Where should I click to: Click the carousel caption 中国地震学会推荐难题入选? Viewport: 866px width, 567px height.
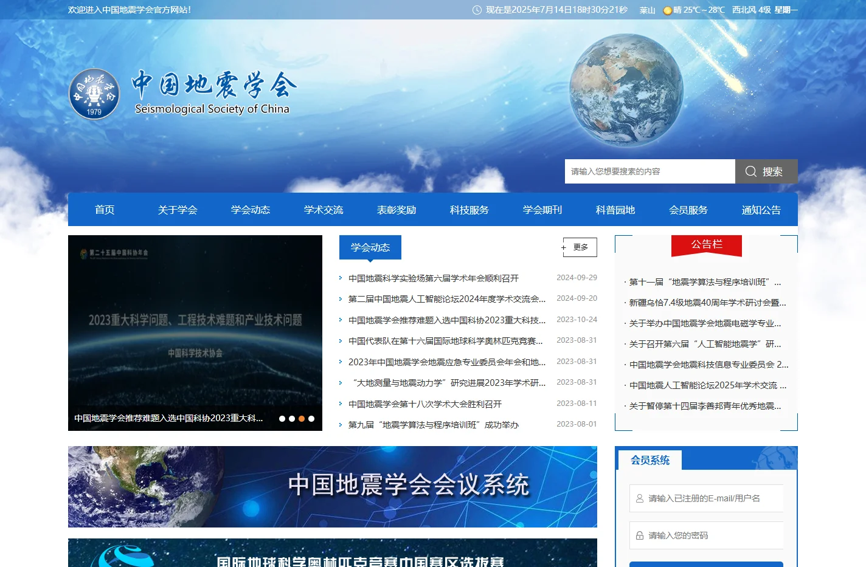(x=168, y=418)
